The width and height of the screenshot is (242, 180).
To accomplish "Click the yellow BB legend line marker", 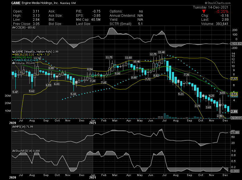I will 13,55.
